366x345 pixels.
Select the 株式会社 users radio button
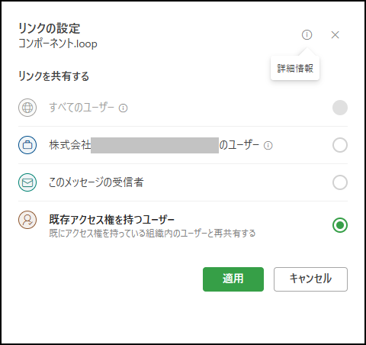(340, 145)
